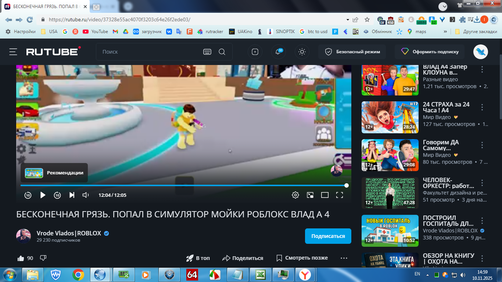Play the video
Viewport: 502px width, 282px height.
pos(43,195)
